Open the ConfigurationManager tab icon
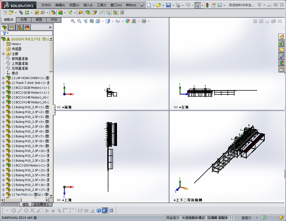Screen dimensions: 286x221 click(x=19, y=28)
